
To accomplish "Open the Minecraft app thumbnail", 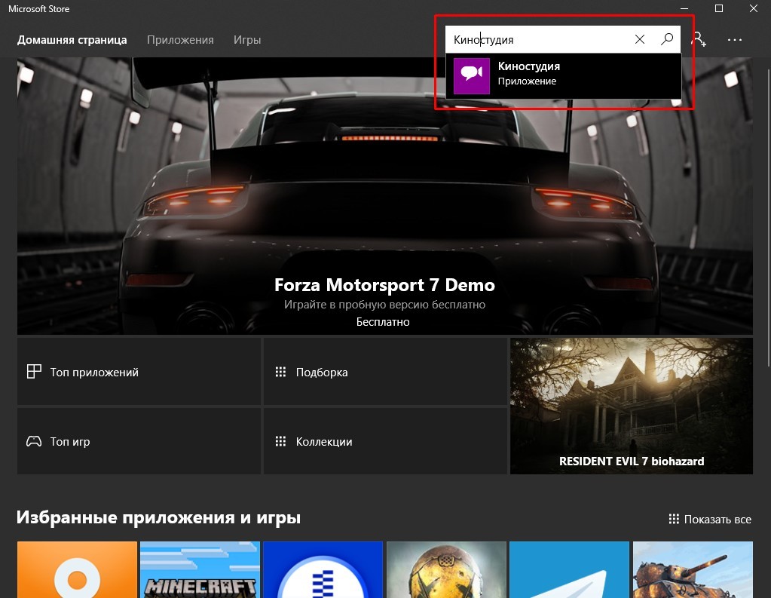I will tap(200, 569).
